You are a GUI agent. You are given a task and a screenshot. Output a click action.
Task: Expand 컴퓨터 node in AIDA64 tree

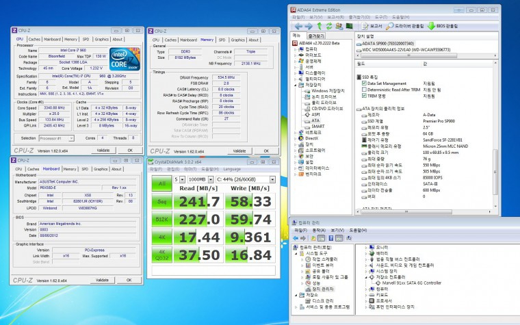click(x=295, y=49)
